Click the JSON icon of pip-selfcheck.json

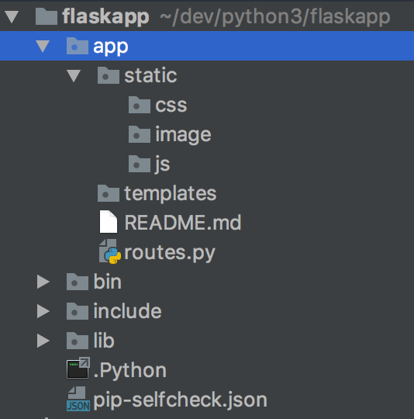click(78, 399)
